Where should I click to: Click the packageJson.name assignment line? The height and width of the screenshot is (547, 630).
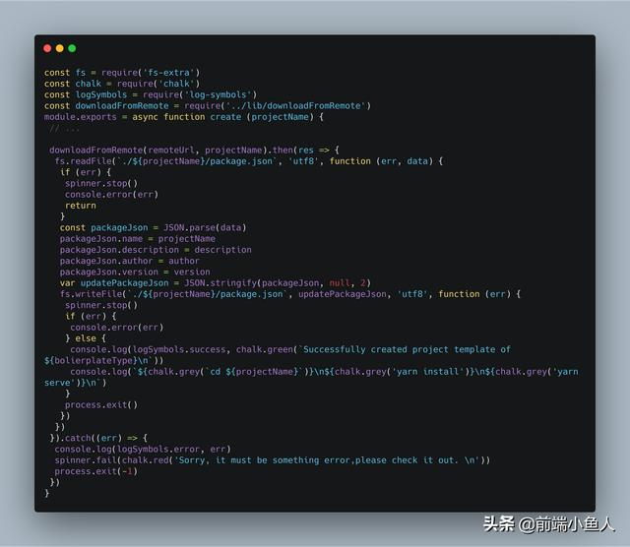138,238
